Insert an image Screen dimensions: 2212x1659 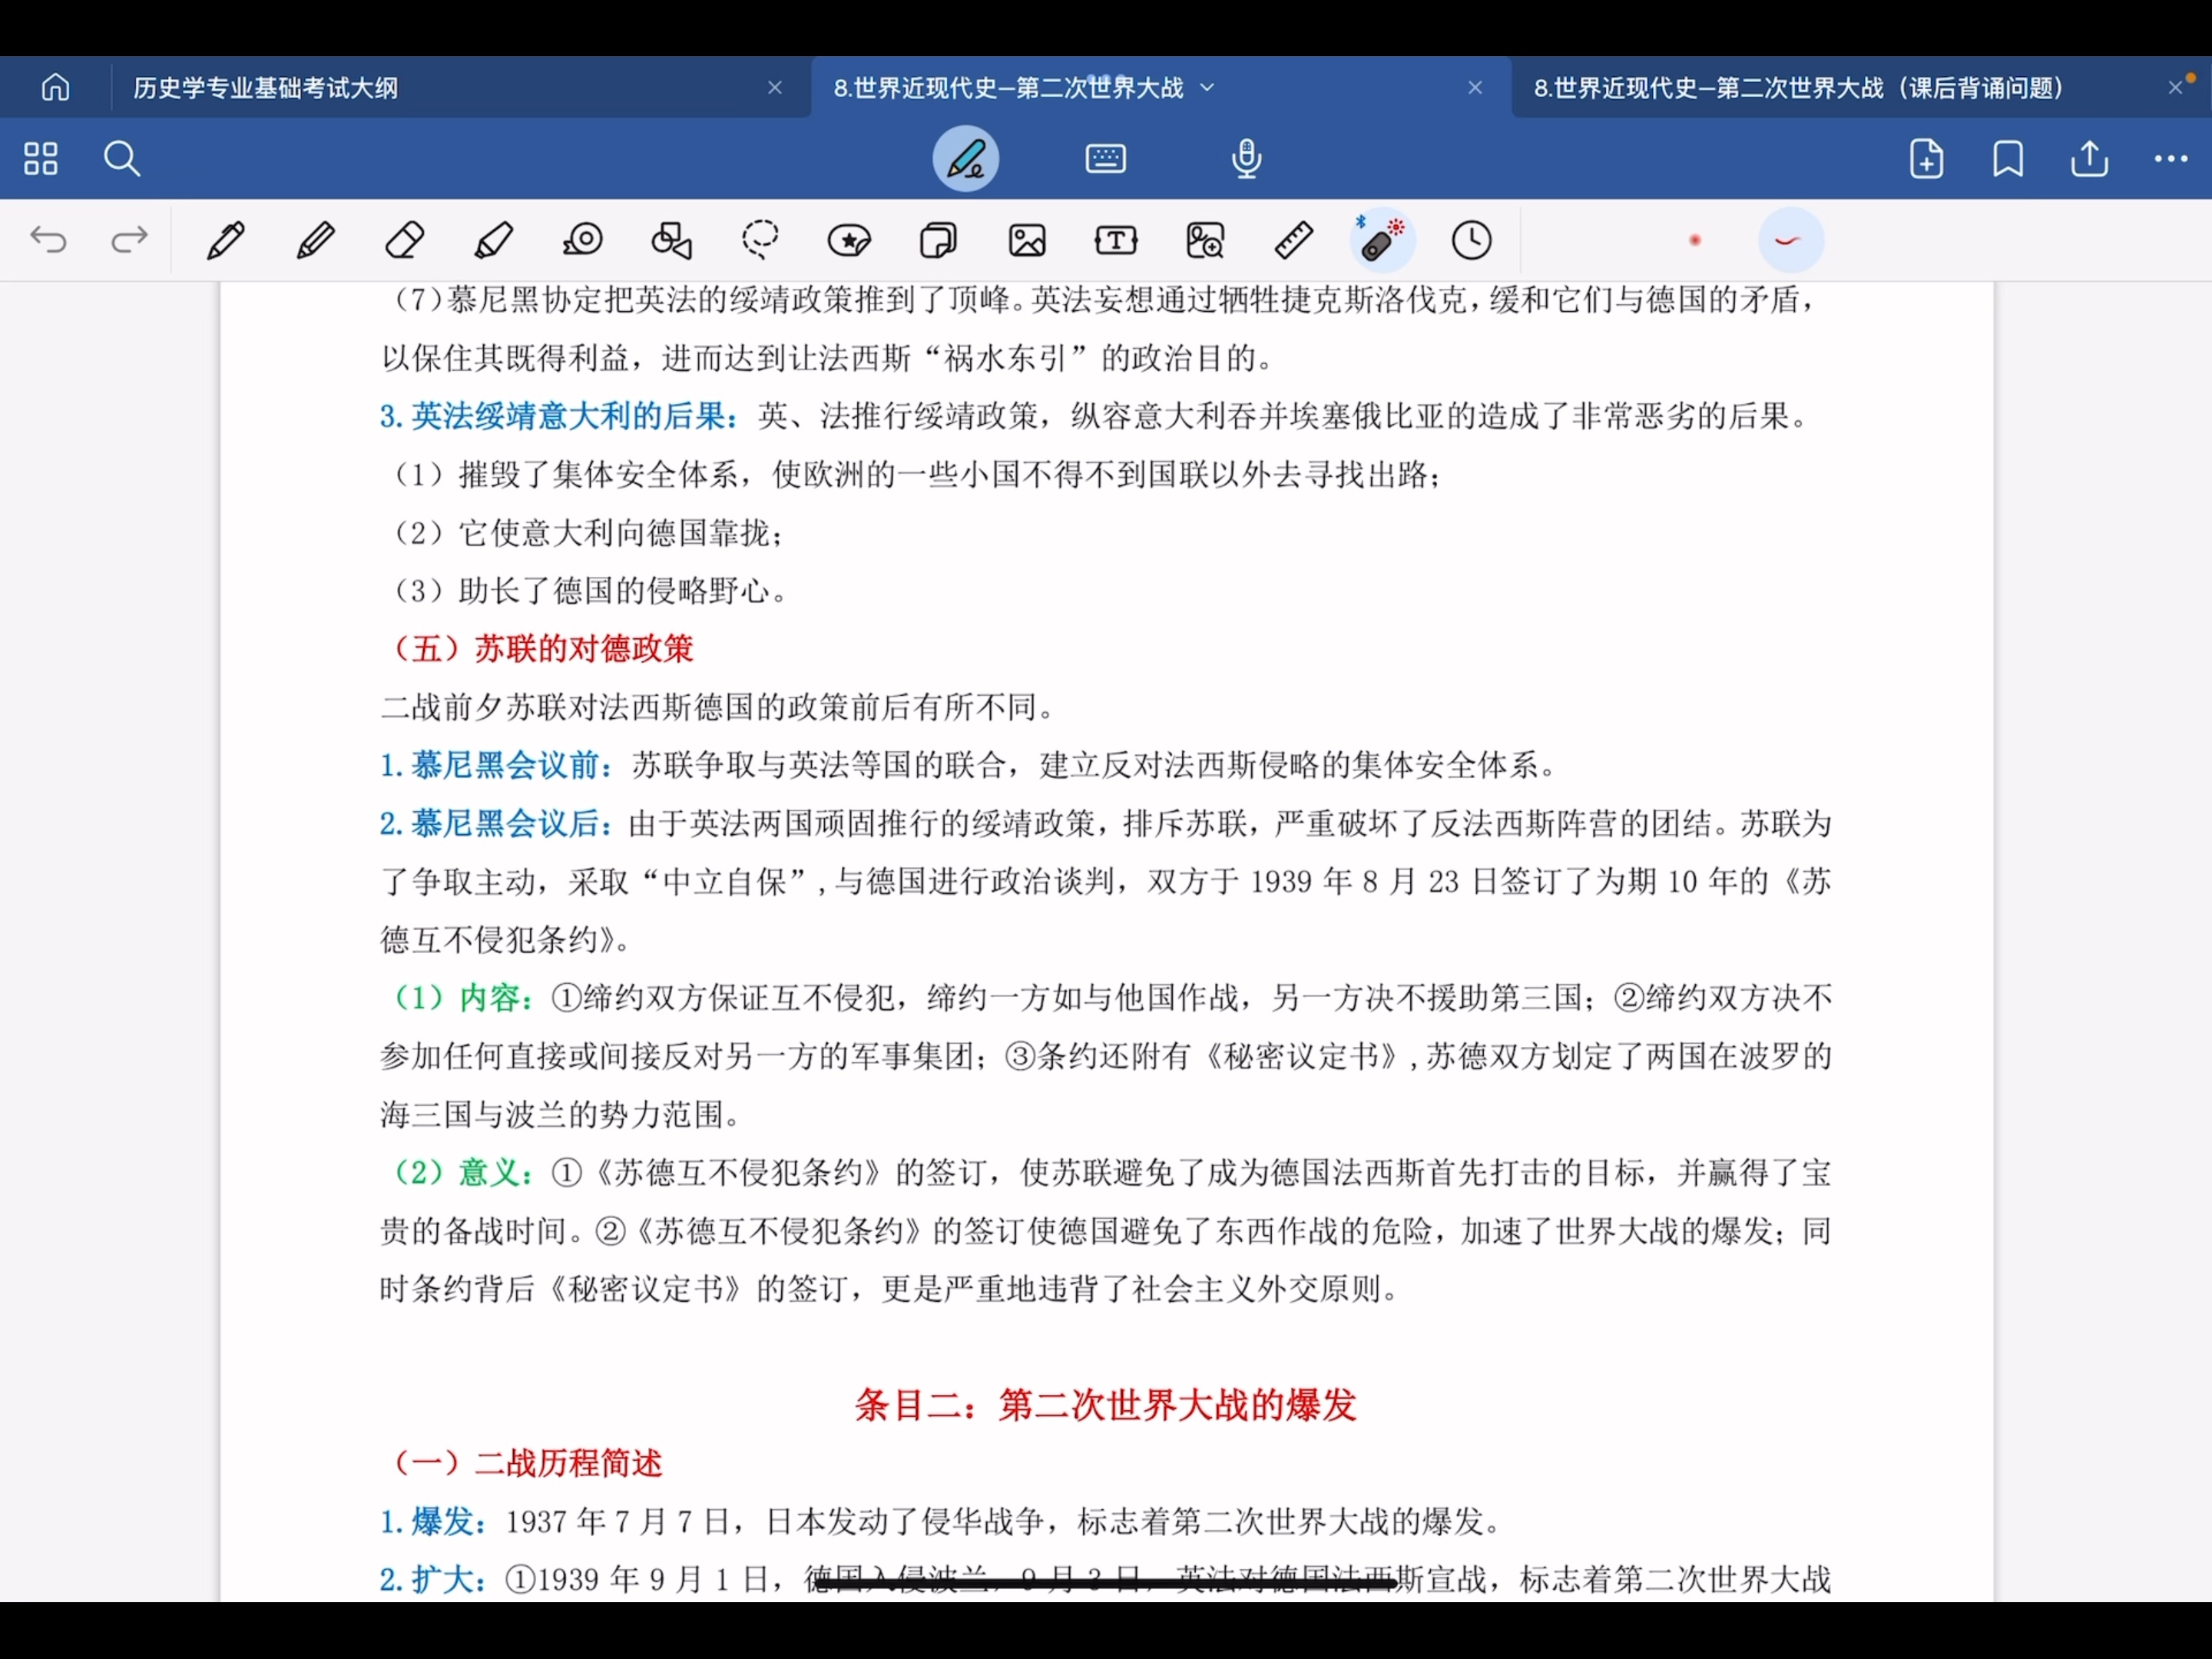coord(1027,240)
